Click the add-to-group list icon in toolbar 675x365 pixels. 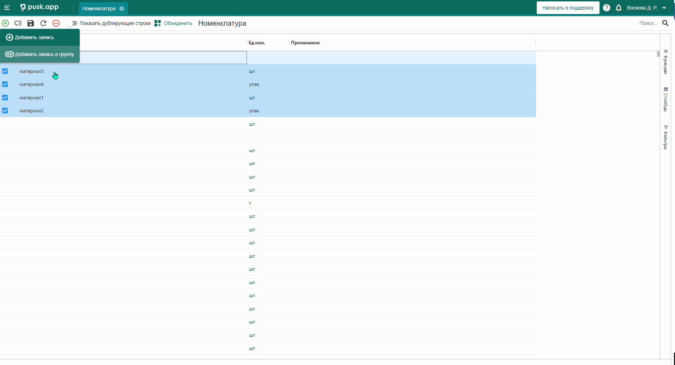pos(18,23)
